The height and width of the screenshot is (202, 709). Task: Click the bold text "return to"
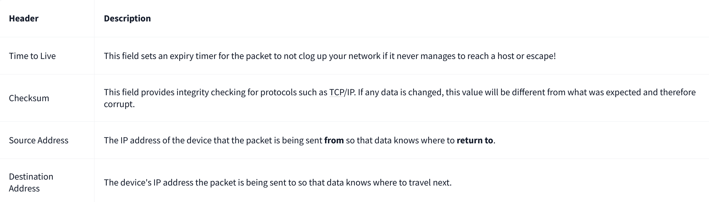475,140
